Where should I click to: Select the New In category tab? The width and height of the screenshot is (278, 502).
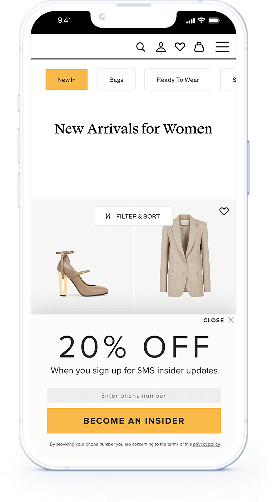67,79
